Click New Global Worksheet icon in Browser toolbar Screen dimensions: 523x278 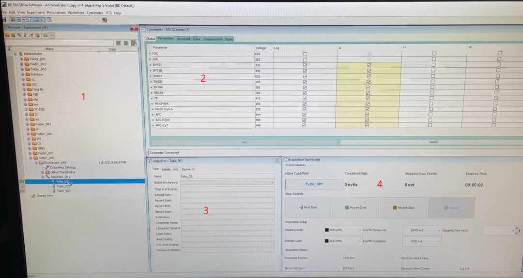pos(37,35)
